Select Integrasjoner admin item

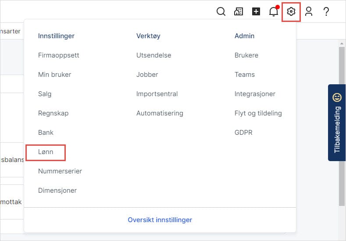pos(255,94)
